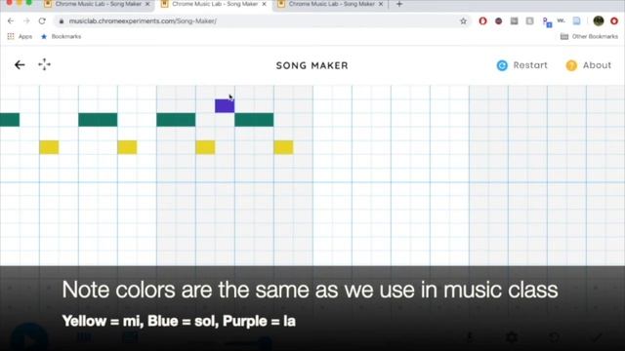Click the red Opera-style extension icon
The image size is (625, 351).
point(482,21)
